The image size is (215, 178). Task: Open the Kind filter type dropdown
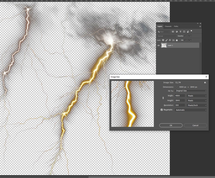click(x=164, y=32)
